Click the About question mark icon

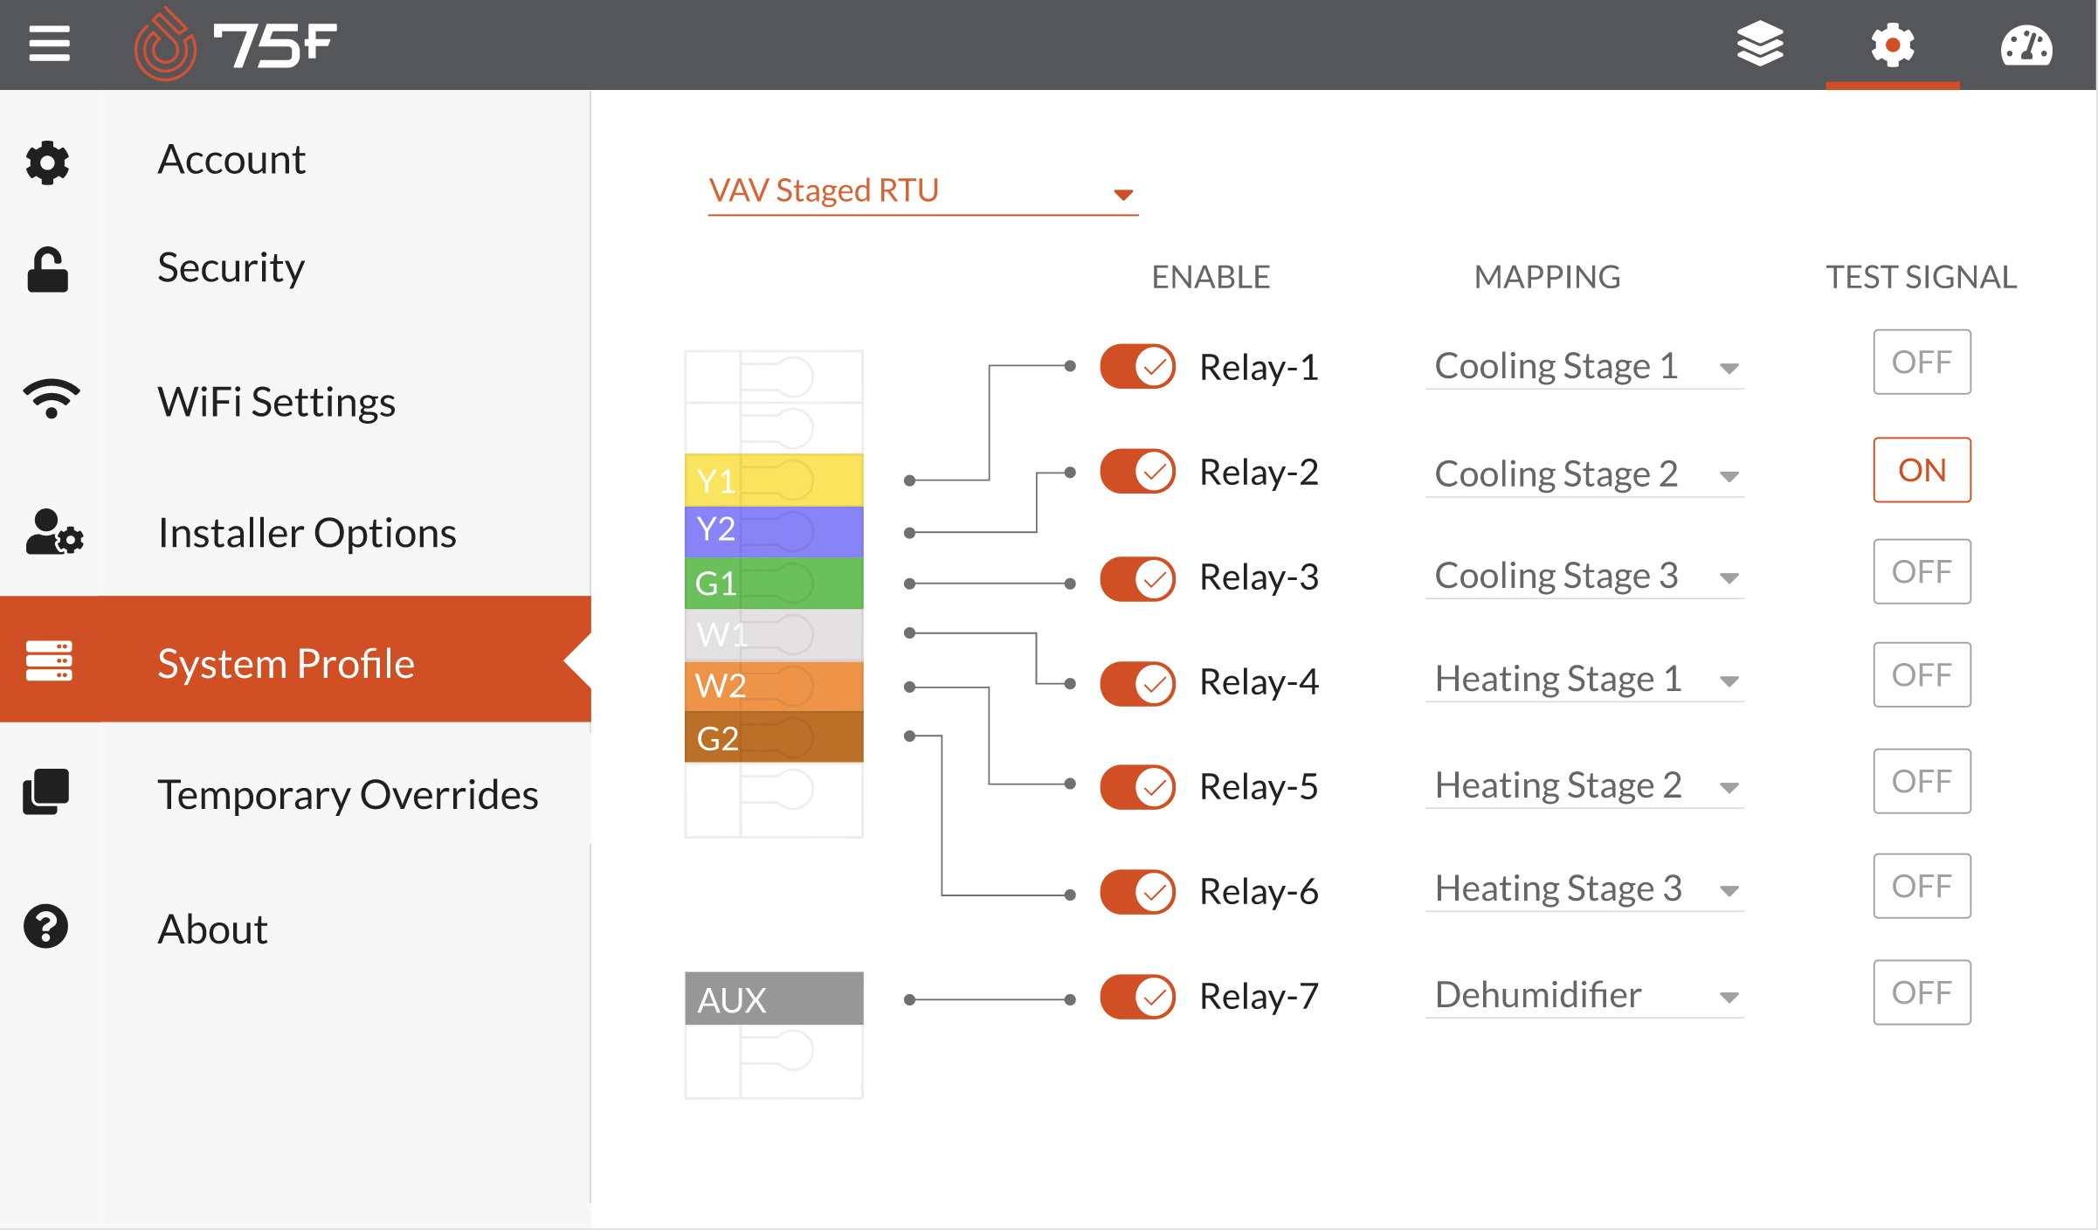coord(46,927)
